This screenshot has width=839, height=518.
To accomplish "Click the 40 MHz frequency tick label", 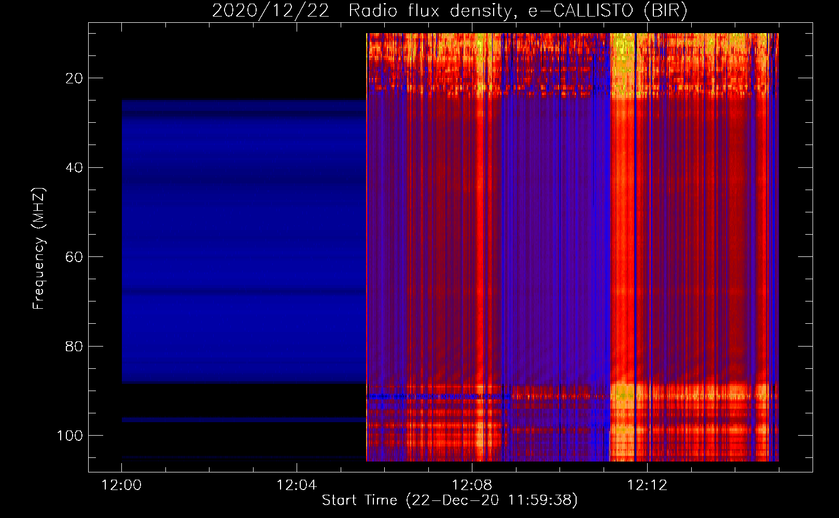I will [x=74, y=168].
